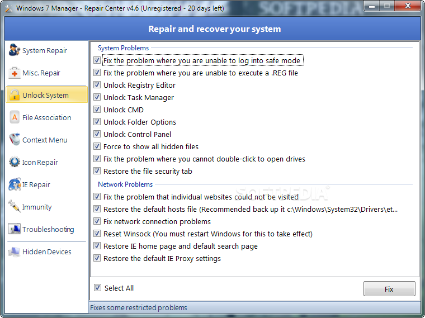The image size is (425, 318).
Task: Click the Repair Center title bar app icon
Action: coord(9,8)
